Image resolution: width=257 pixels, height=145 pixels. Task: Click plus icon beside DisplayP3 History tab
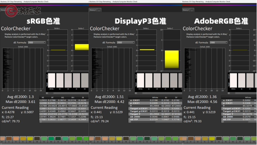tap(99, 10)
